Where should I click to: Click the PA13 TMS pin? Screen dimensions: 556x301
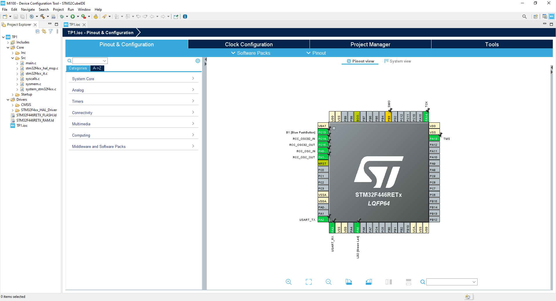click(x=434, y=139)
